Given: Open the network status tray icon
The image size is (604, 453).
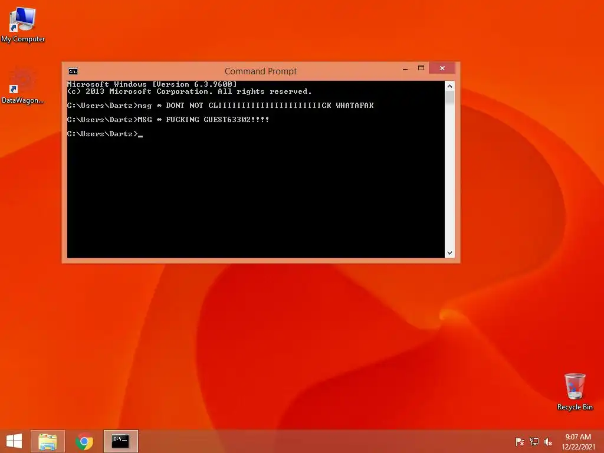Looking at the screenshot, I should coord(534,442).
